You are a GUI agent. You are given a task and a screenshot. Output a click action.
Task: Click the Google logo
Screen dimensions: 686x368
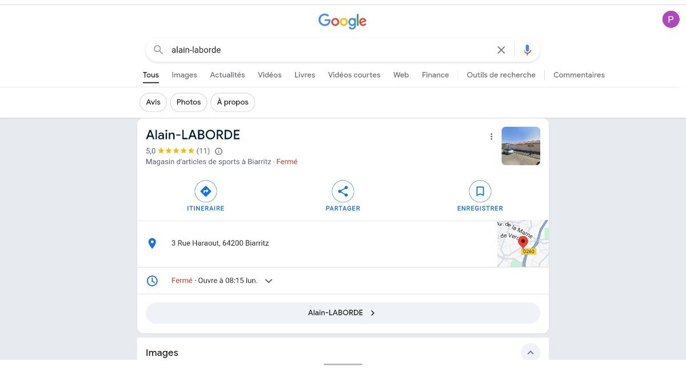tap(342, 22)
